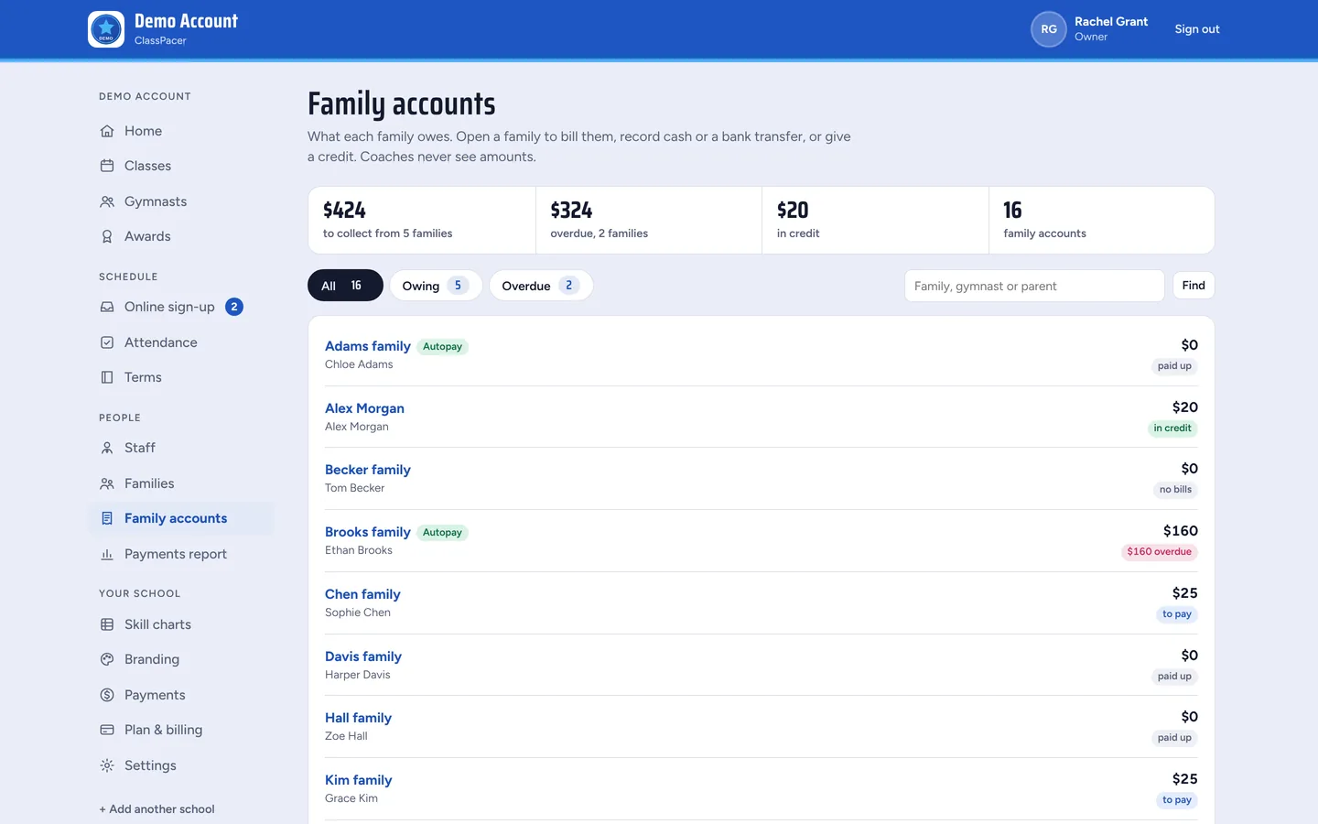Click the Branding palette icon
The height and width of the screenshot is (824, 1318).
point(107,659)
